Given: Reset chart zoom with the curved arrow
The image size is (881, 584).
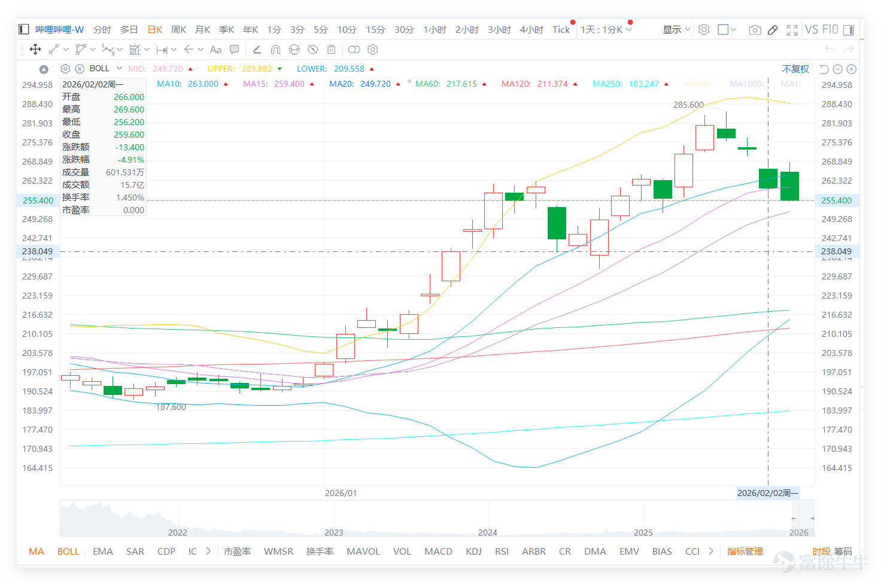Looking at the screenshot, I should tap(824, 69).
